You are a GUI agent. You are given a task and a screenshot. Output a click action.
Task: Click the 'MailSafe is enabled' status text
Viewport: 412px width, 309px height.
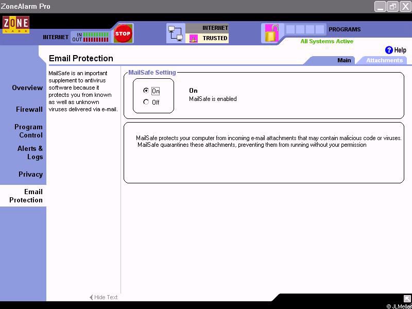pyautogui.click(x=213, y=99)
